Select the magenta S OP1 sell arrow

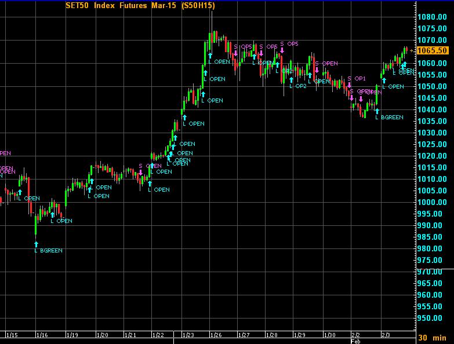click(350, 85)
